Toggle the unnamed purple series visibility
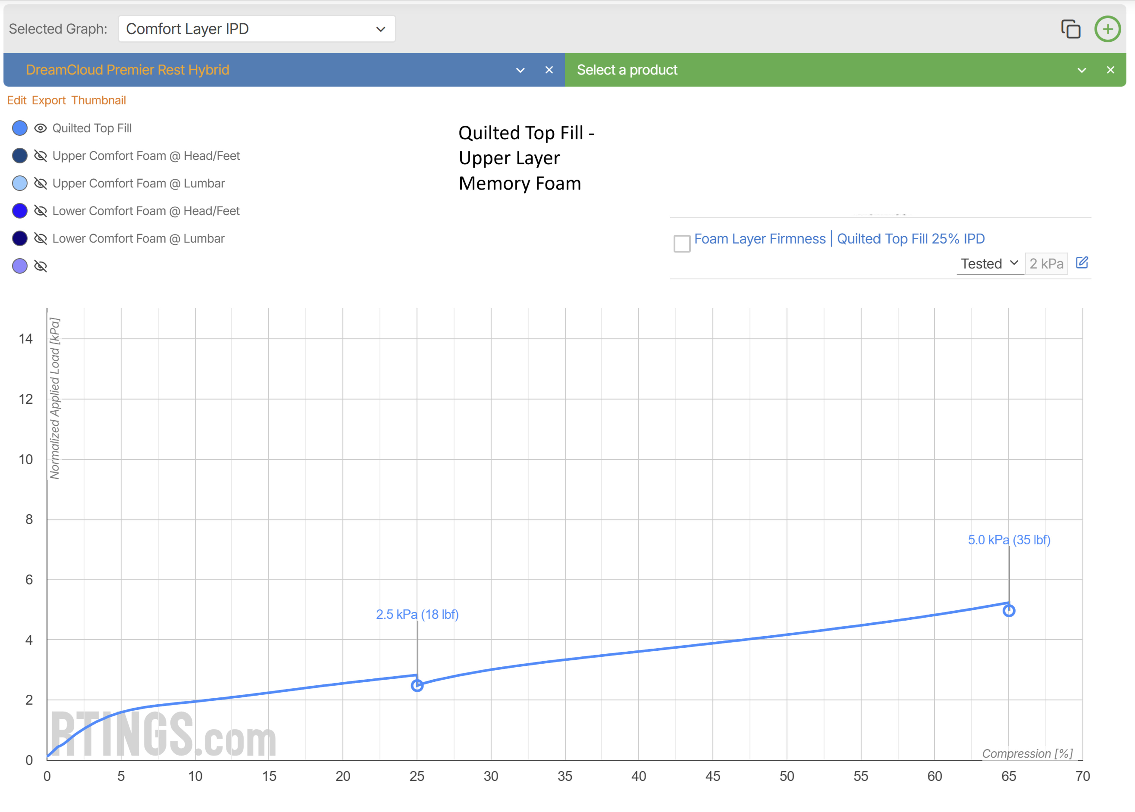The width and height of the screenshot is (1135, 812). [x=40, y=266]
